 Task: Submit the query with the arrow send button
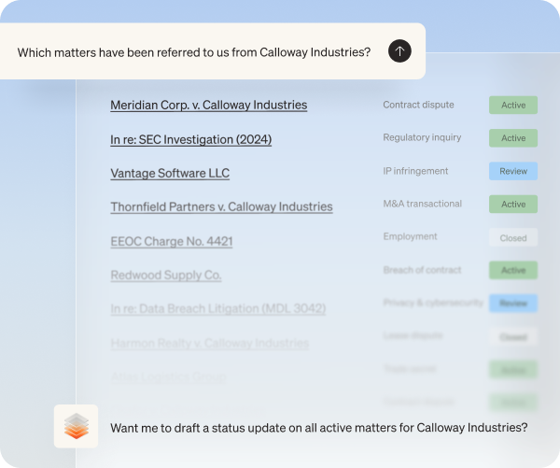pyautogui.click(x=399, y=50)
